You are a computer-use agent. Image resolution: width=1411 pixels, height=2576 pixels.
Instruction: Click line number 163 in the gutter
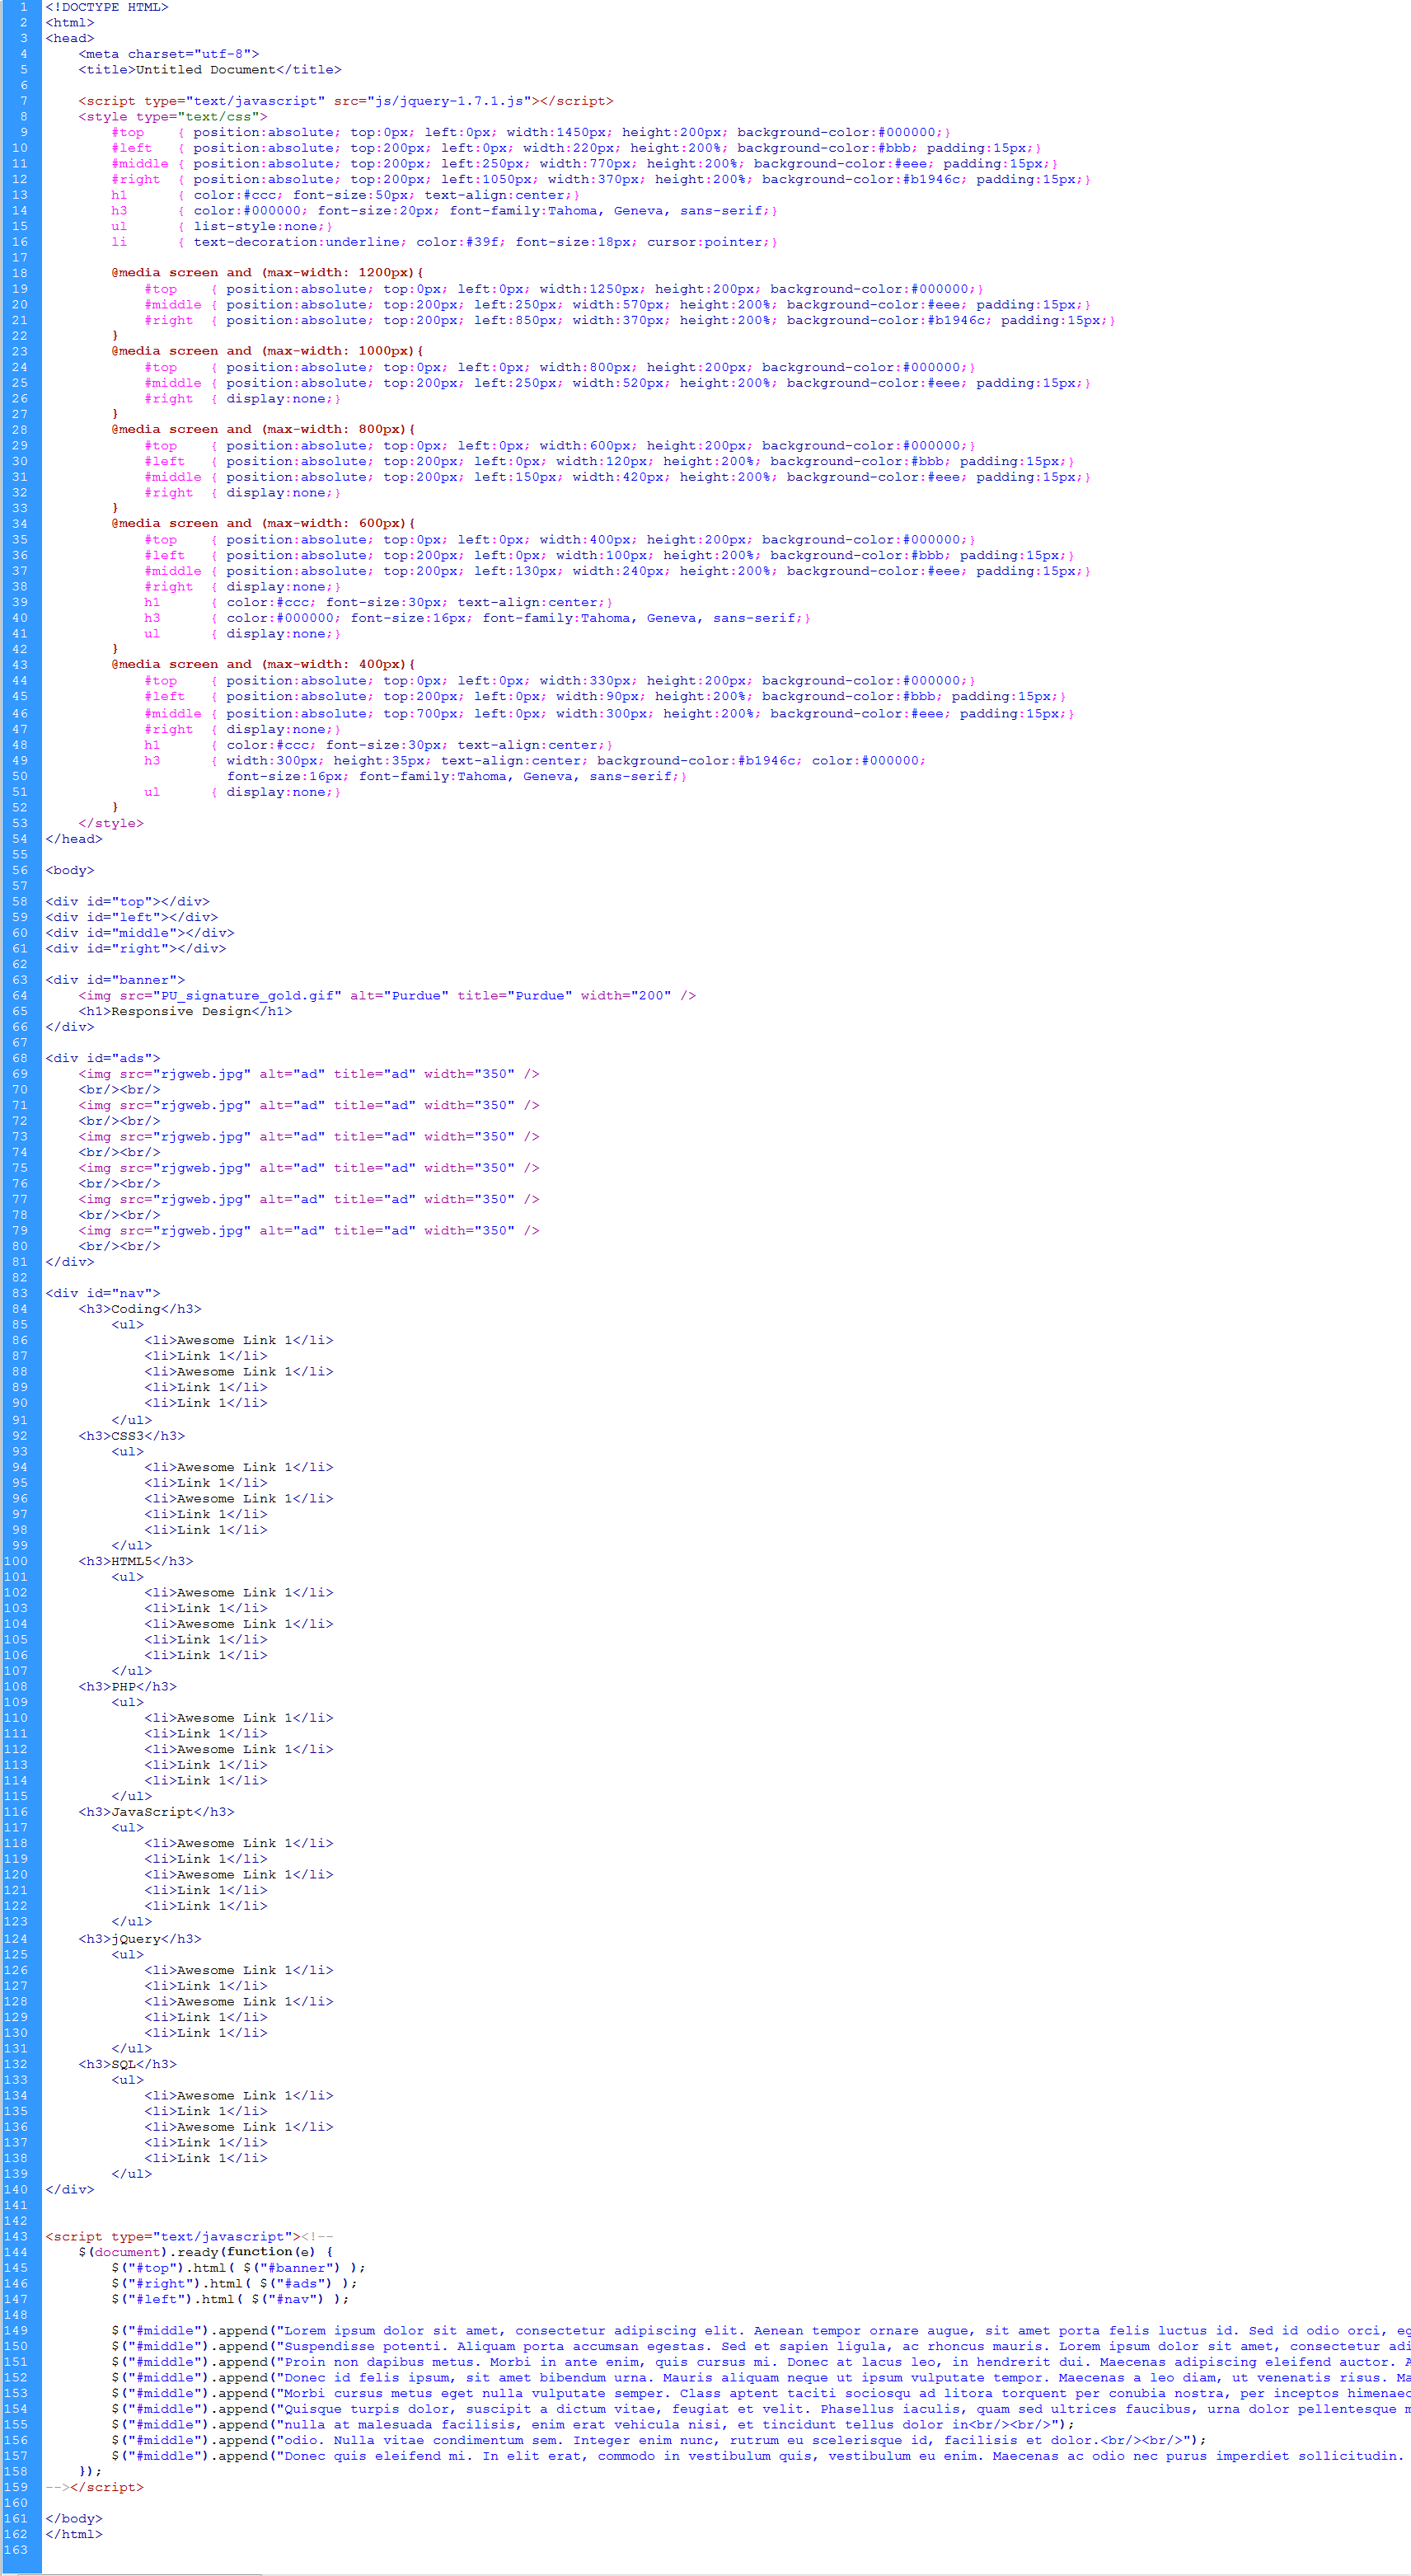(x=16, y=2550)
